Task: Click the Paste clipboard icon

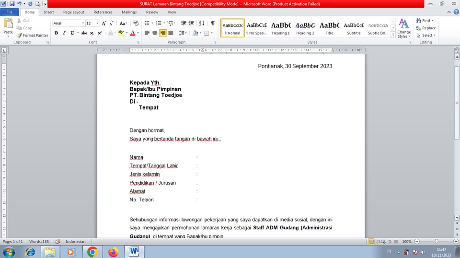Action: coord(8,23)
